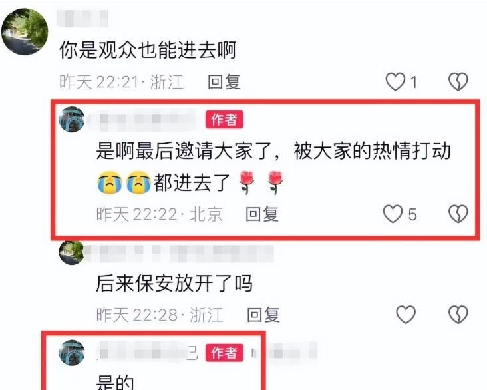The image size is (487, 390).
Task: Like the comment '你是观众也能进去啊'
Action: pos(395,82)
